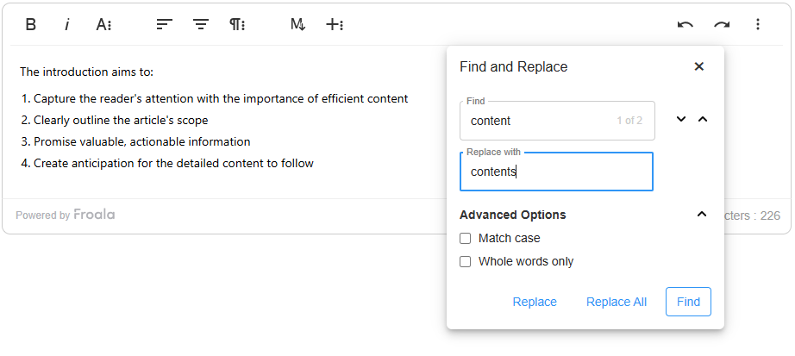Click the Advanced Options heading text

(x=512, y=215)
